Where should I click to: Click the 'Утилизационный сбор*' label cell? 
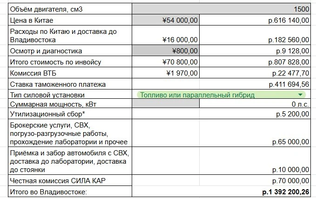[70, 114]
